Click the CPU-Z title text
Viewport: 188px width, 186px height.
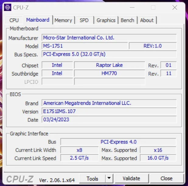(21, 7)
